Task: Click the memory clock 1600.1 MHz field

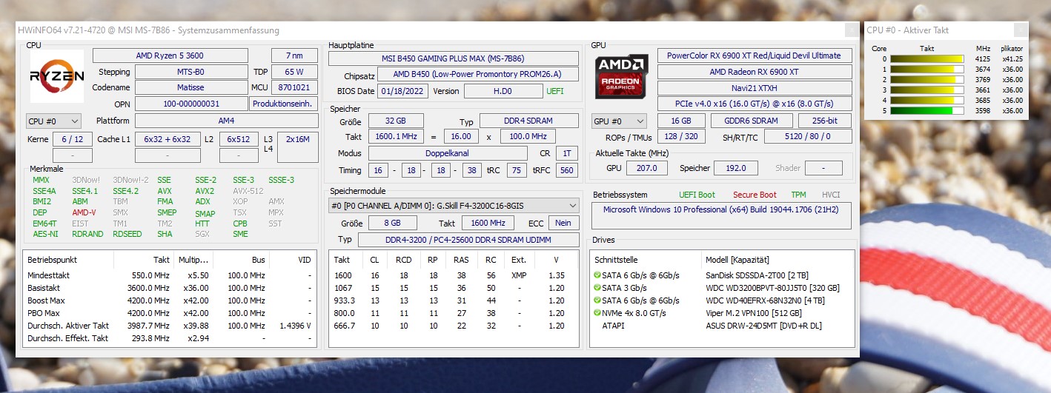Action: [x=396, y=137]
